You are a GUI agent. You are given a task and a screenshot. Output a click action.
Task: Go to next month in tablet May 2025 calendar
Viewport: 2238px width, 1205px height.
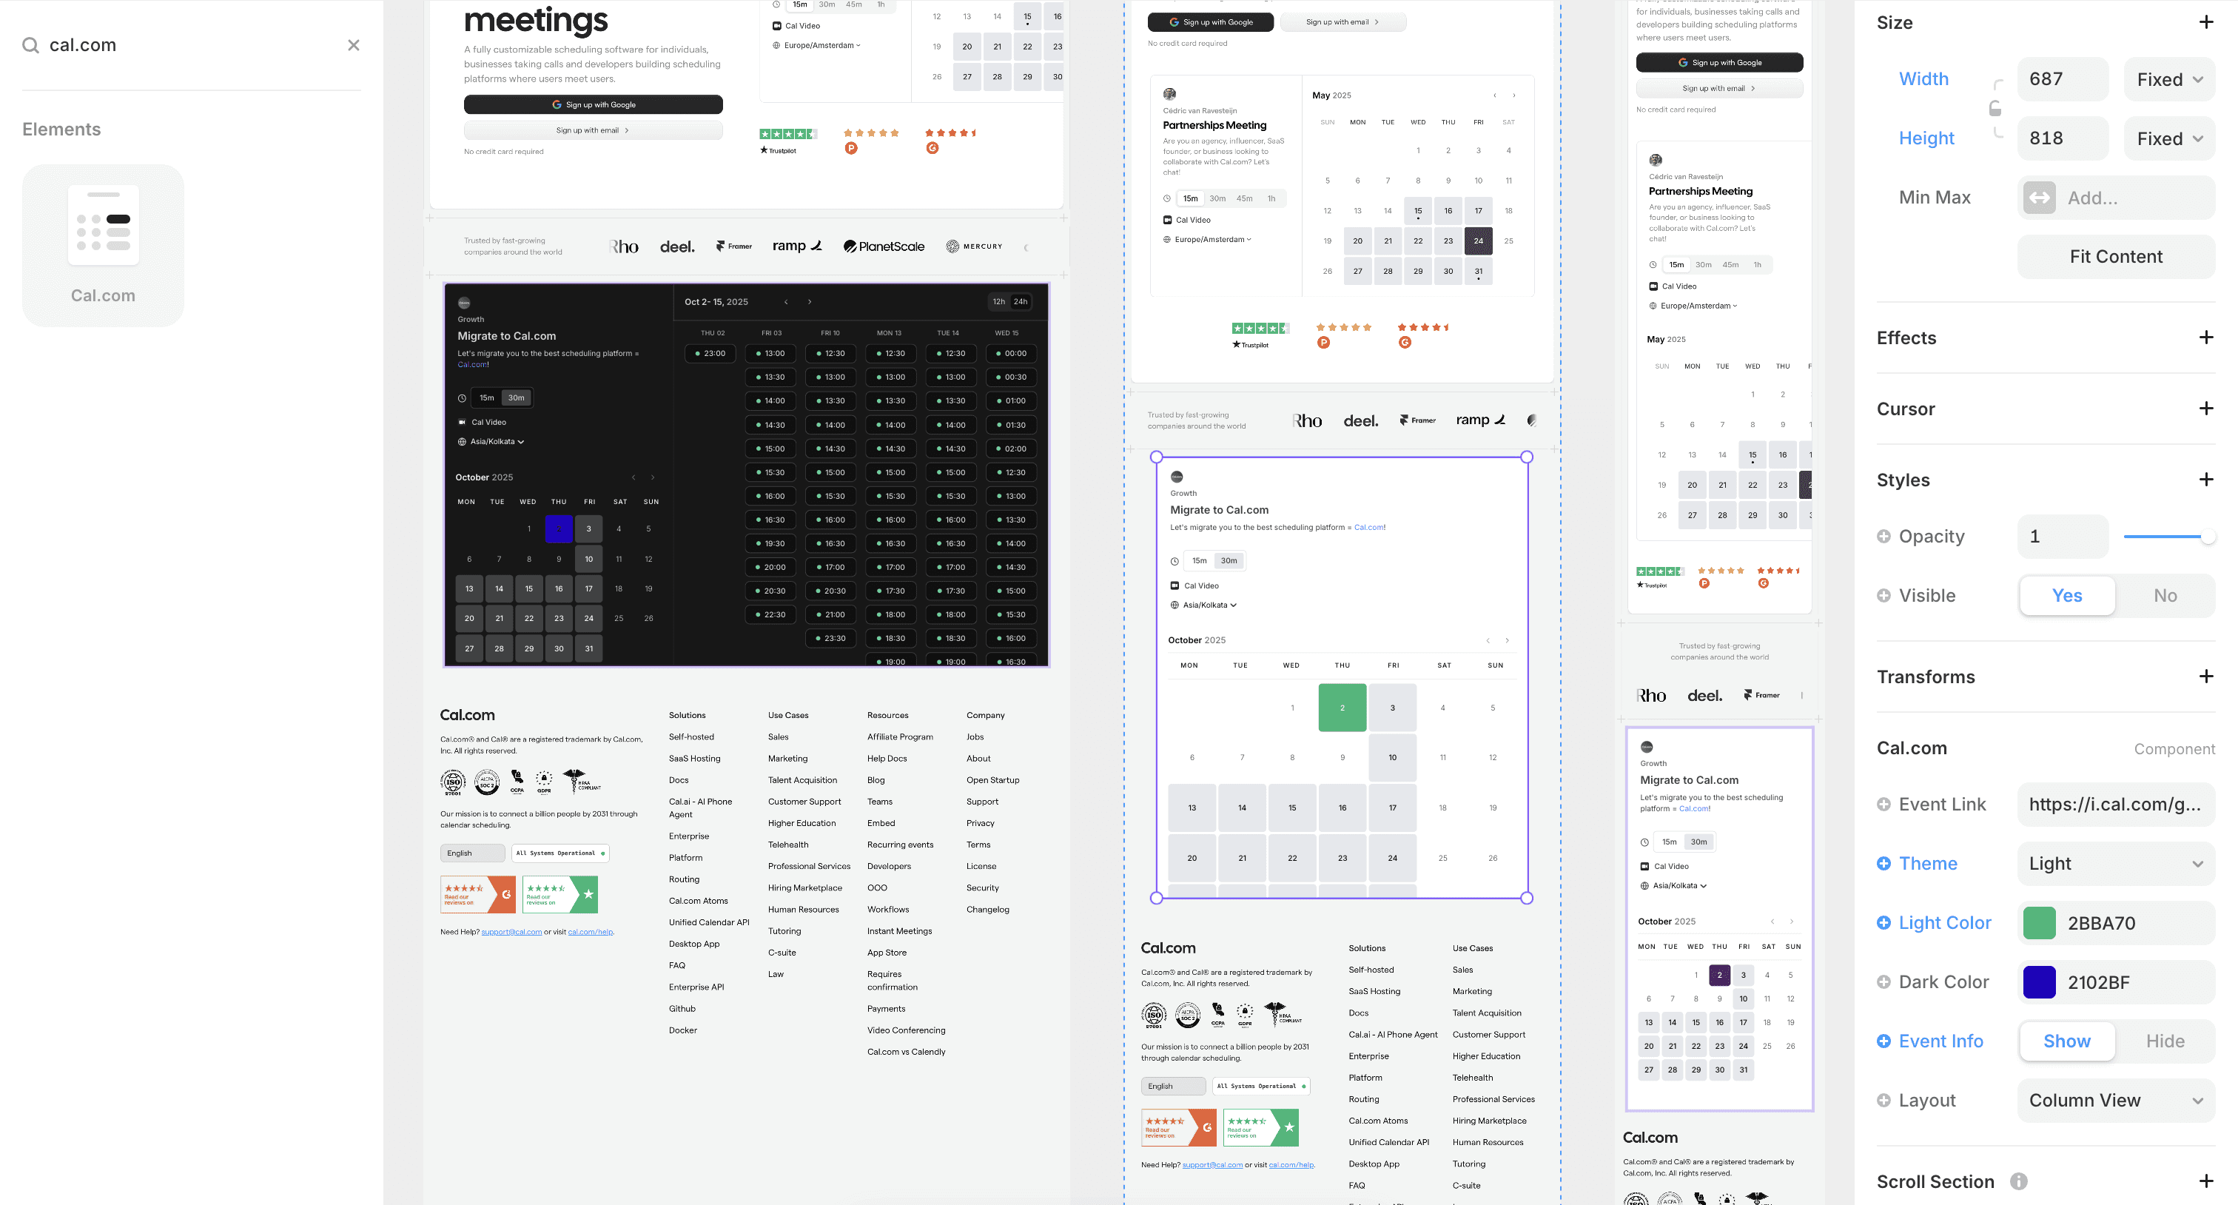pyautogui.click(x=1514, y=95)
